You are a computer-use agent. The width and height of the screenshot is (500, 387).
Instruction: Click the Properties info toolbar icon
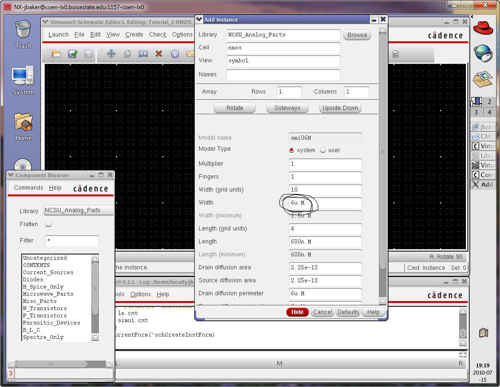point(175,54)
